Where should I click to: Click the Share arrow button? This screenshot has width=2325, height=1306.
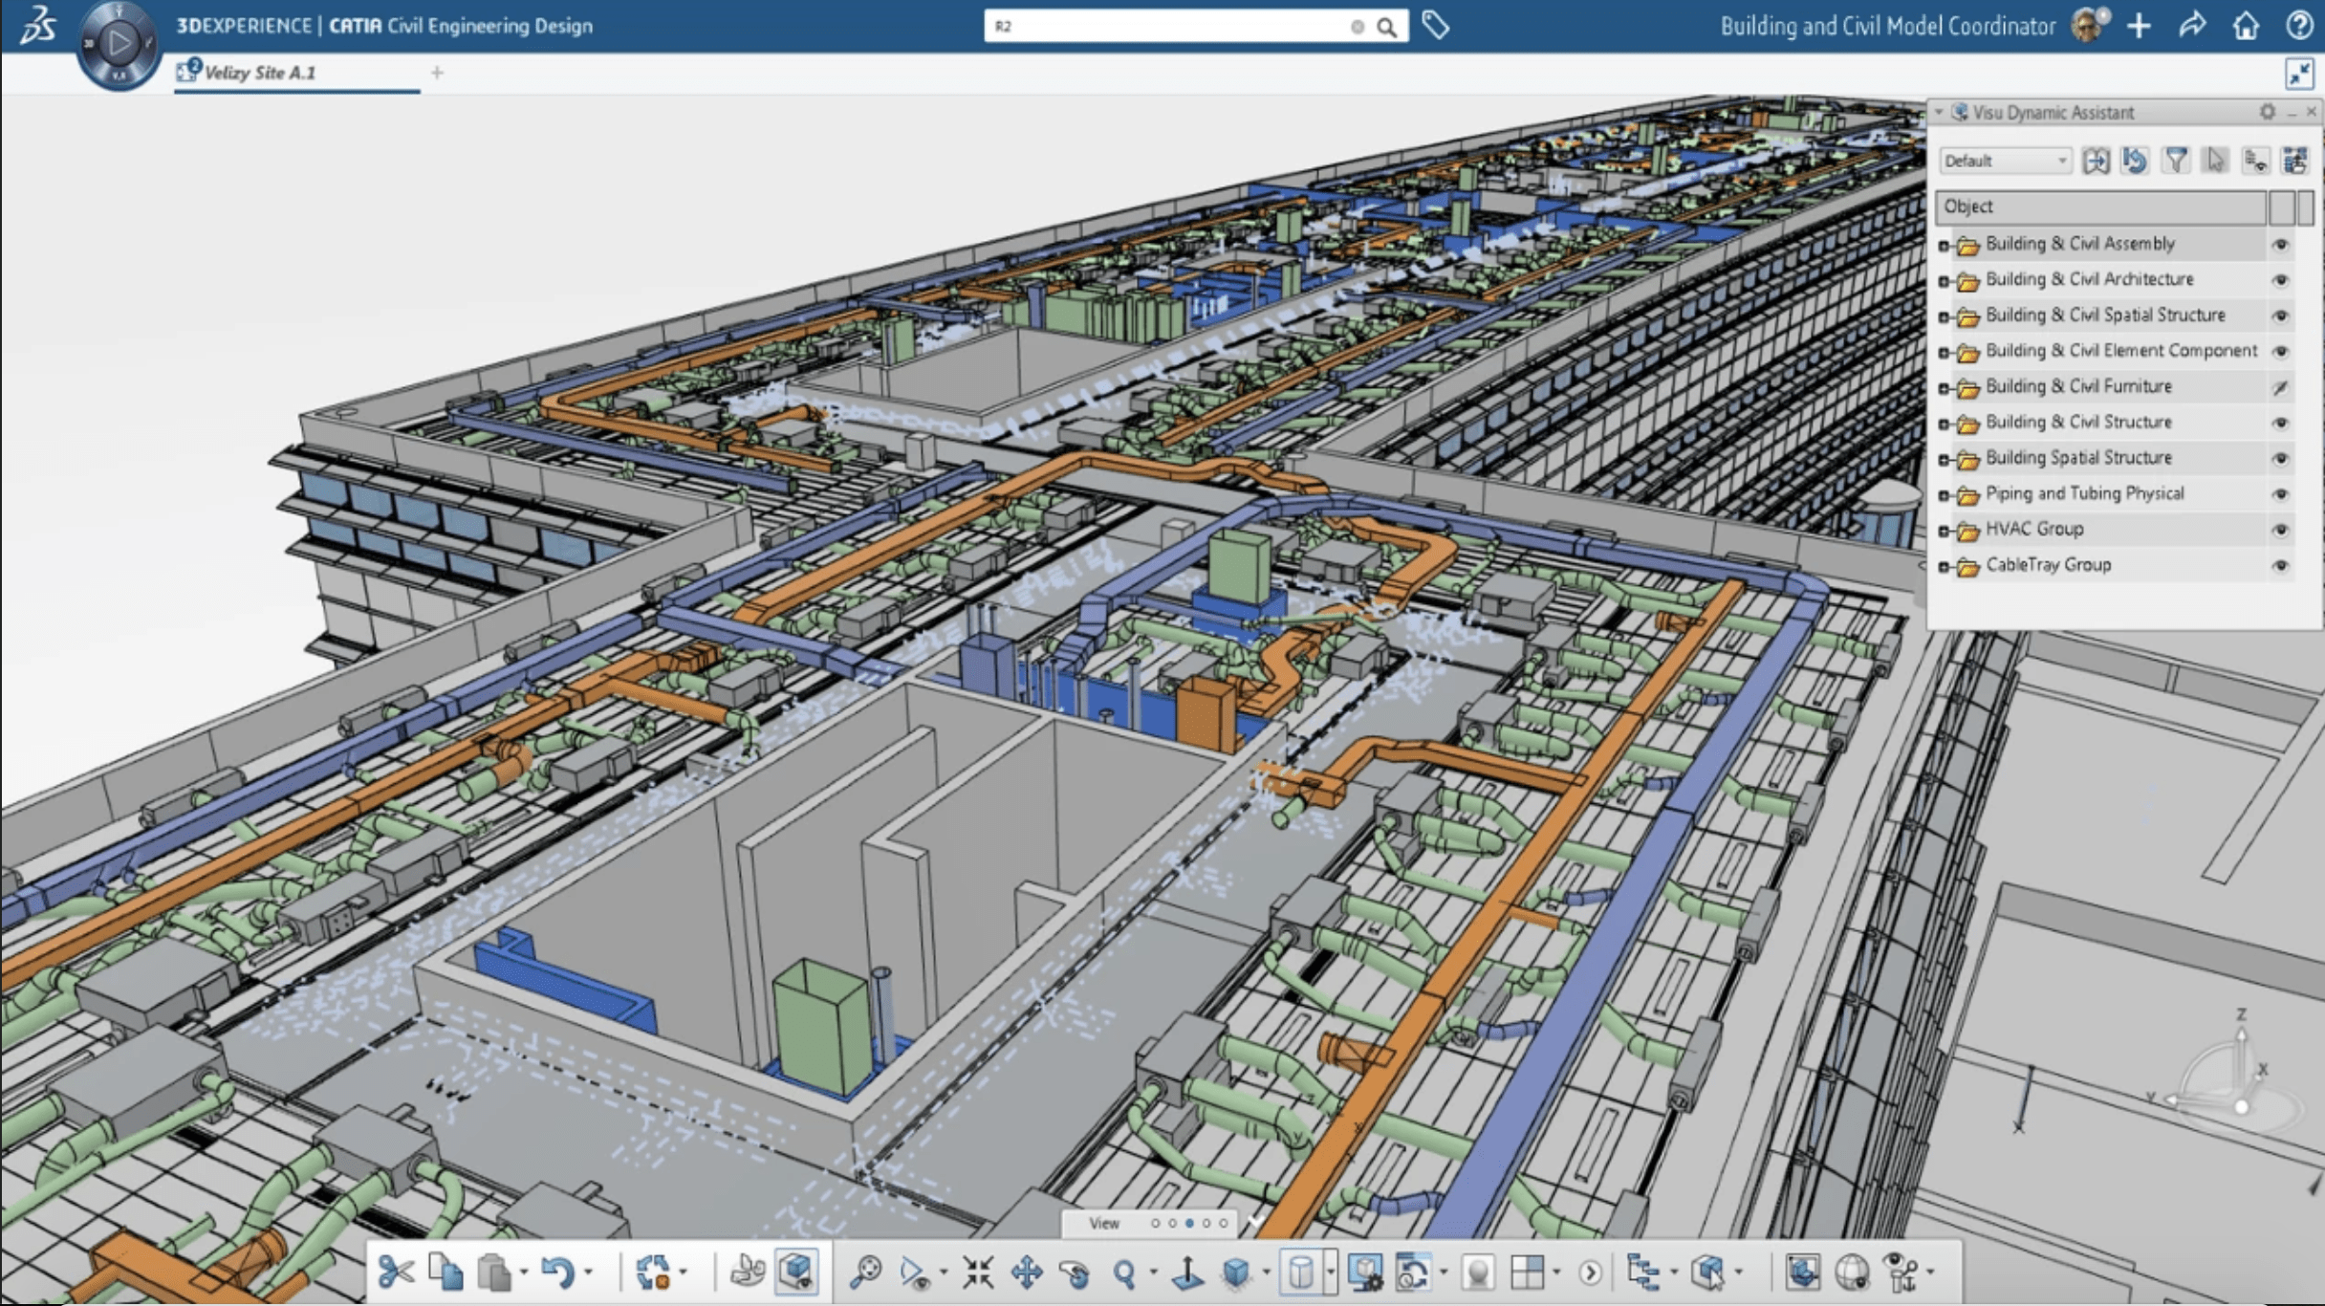[2192, 26]
